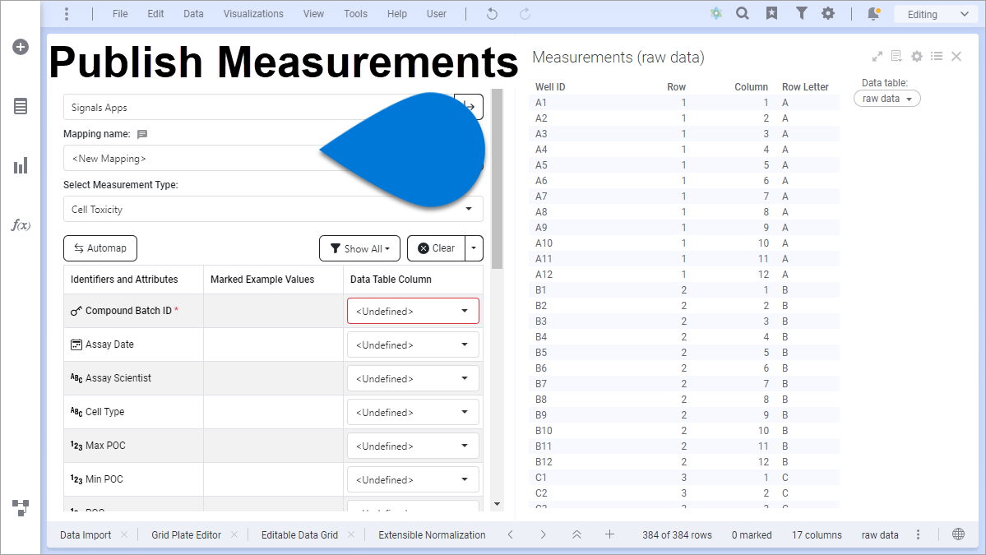This screenshot has width=986, height=555.
Task: Expand the Clear button arrow dropdown
Action: (x=474, y=248)
